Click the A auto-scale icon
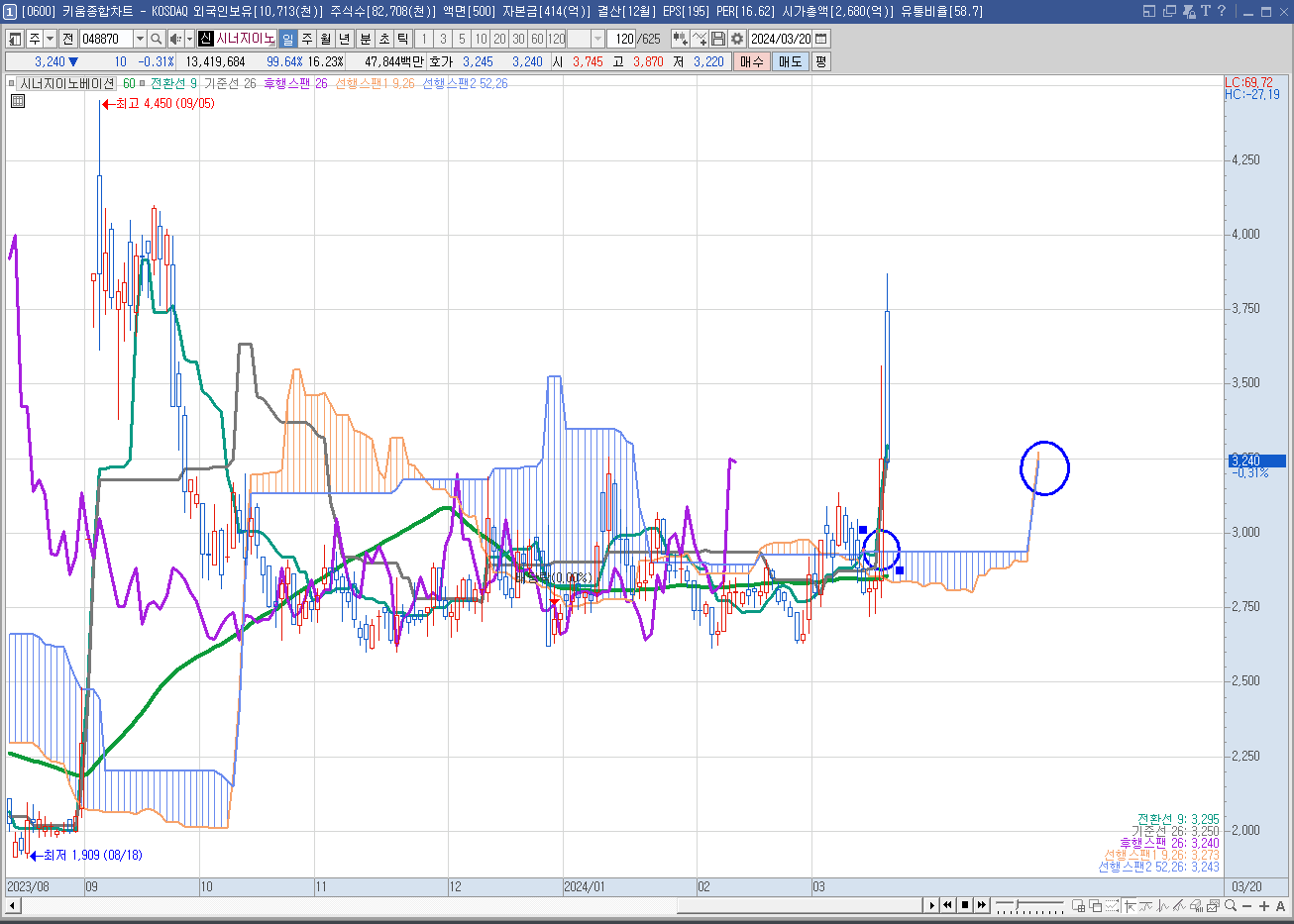 [1281, 905]
